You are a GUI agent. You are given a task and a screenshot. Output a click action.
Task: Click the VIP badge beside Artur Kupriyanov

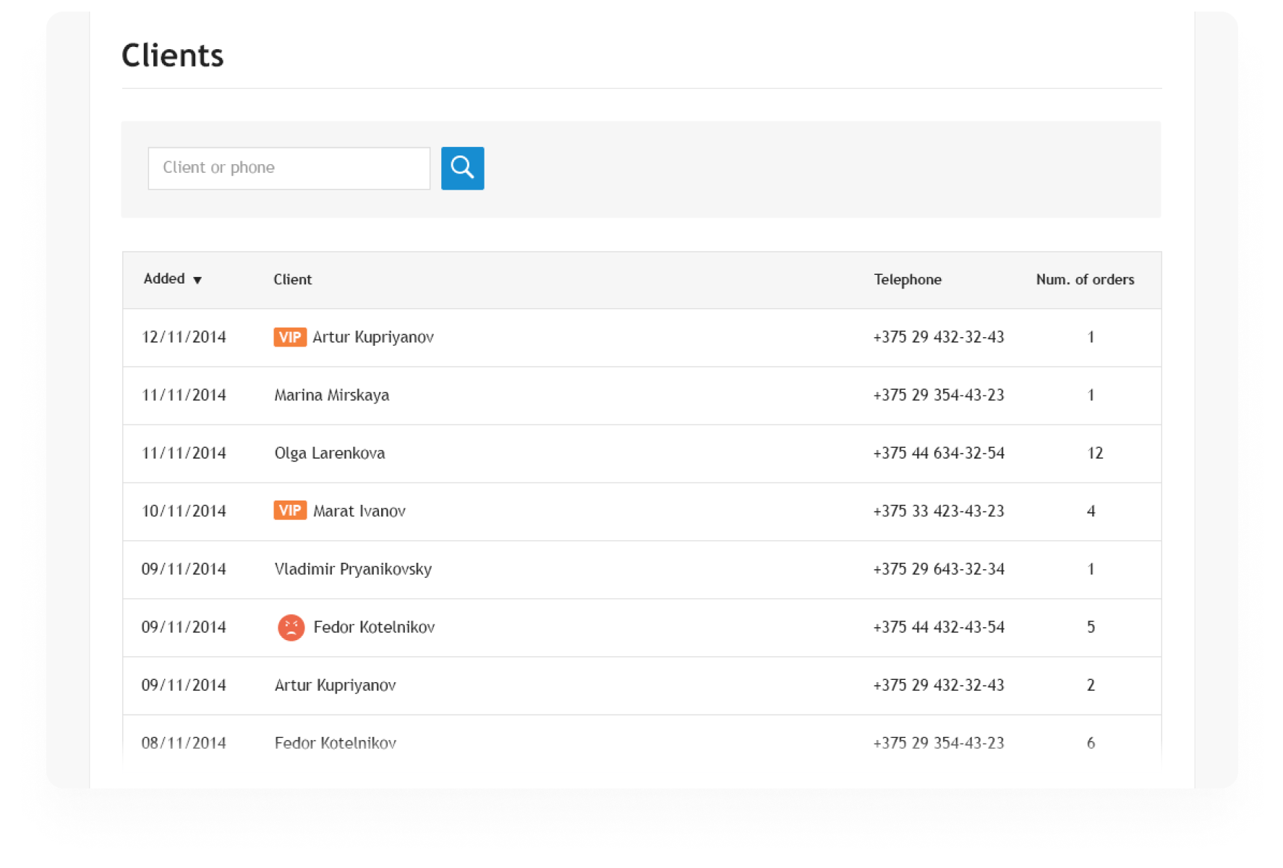(290, 337)
